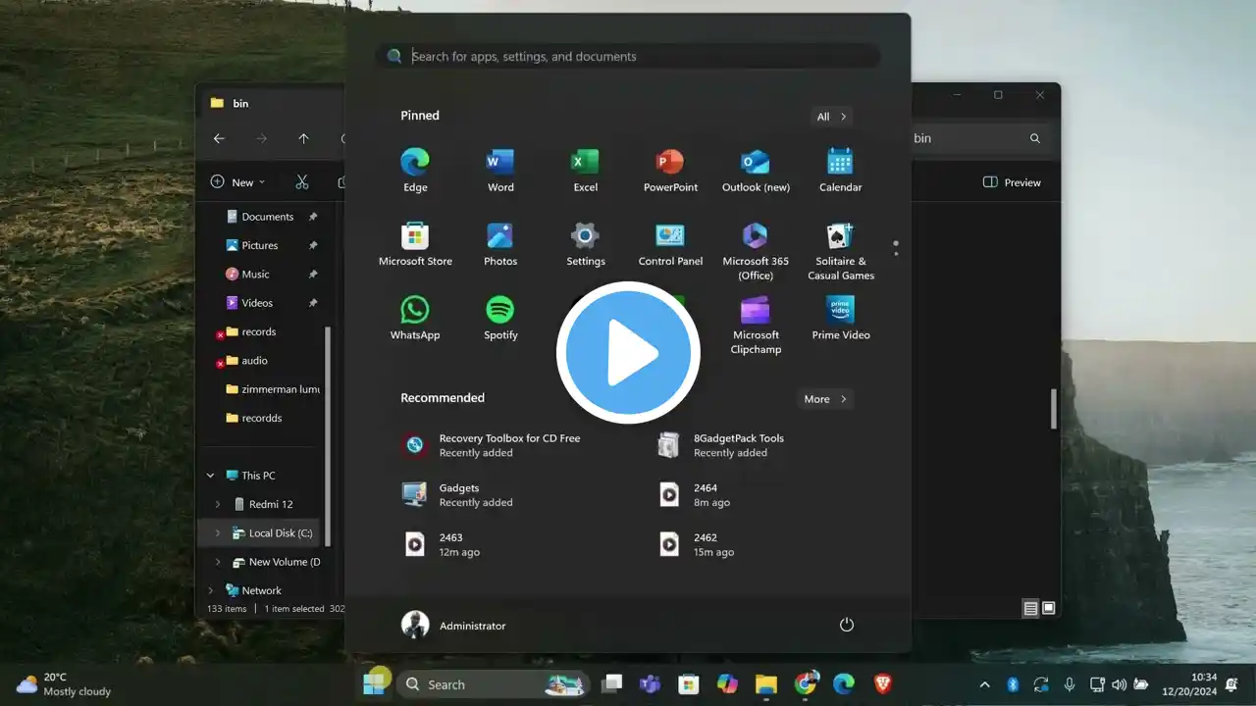Open Brave from the taskbar

pos(882,684)
